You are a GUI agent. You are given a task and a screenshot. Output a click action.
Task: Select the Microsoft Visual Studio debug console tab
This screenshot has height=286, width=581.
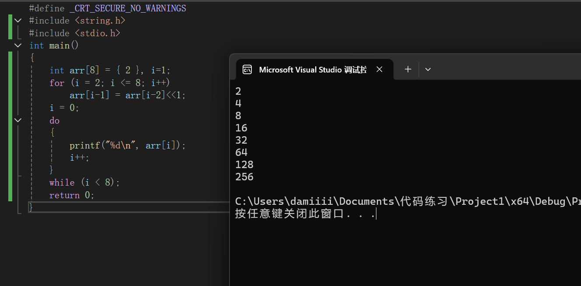(315, 69)
